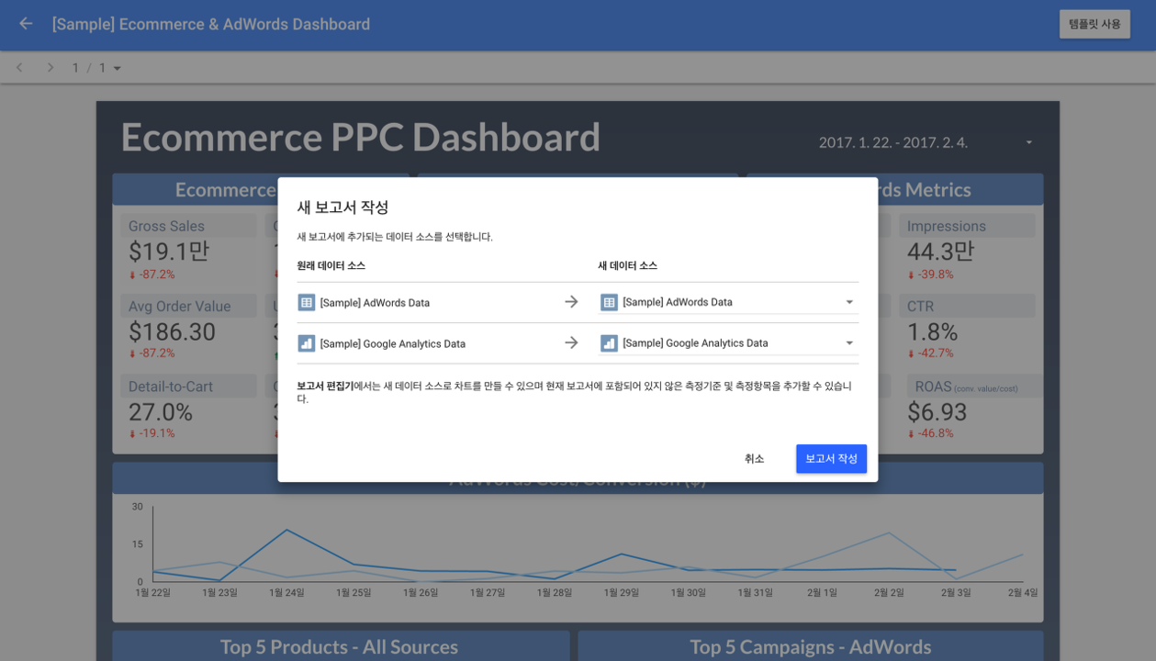This screenshot has width=1156, height=661.
Task: Click the Avg Order Value $186.30
Action: coord(172,331)
